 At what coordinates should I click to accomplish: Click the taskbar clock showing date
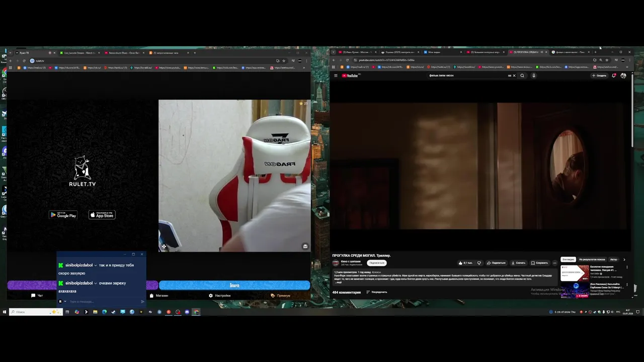627,312
